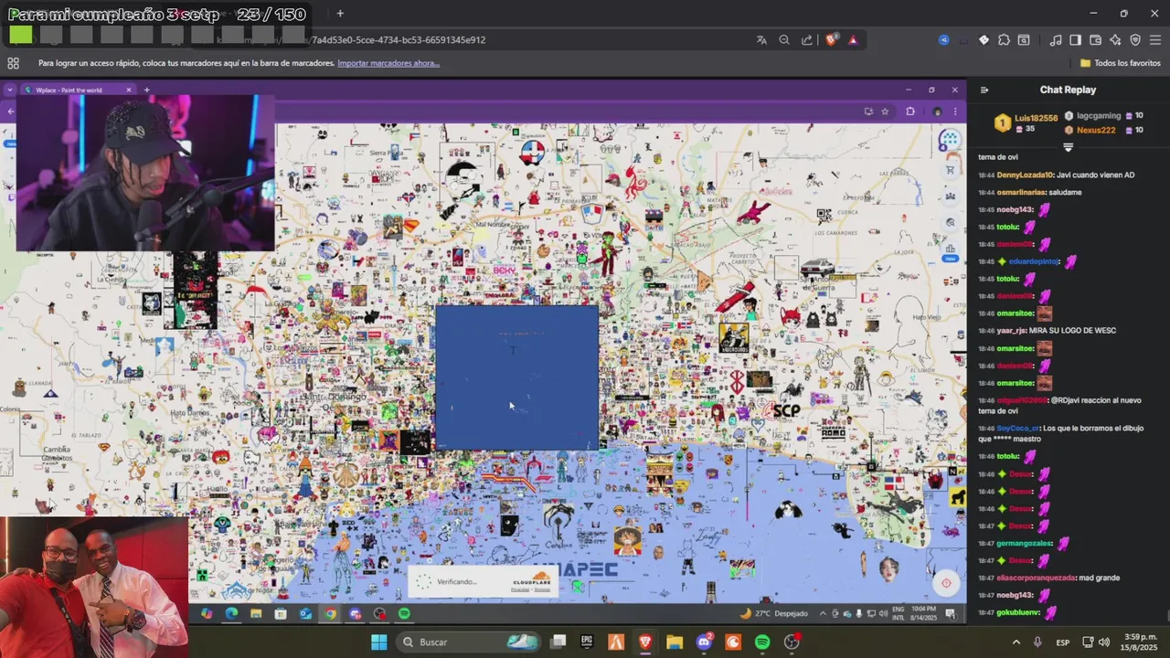Open the Brave VPN shield icon
This screenshot has height=658, width=1170.
(1135, 40)
